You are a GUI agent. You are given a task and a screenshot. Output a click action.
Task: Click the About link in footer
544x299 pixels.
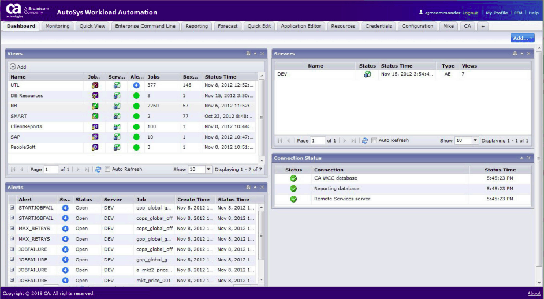pyautogui.click(x=534, y=293)
